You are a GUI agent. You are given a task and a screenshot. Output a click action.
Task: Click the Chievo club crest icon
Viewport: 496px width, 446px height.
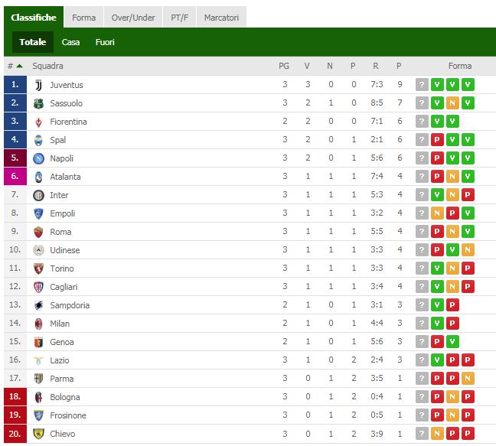tap(38, 434)
